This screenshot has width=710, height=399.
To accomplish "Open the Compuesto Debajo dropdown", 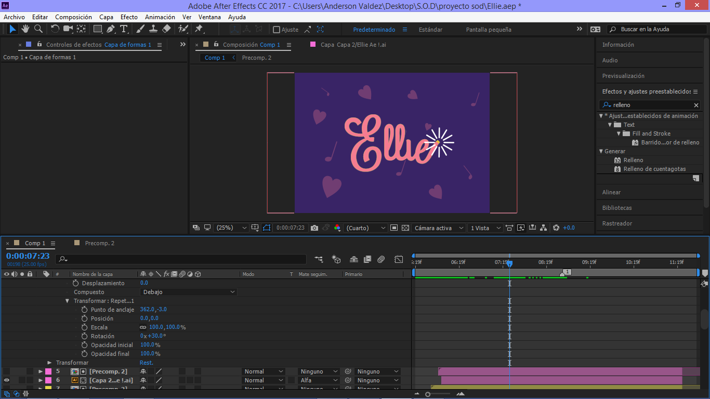I will coord(189,292).
